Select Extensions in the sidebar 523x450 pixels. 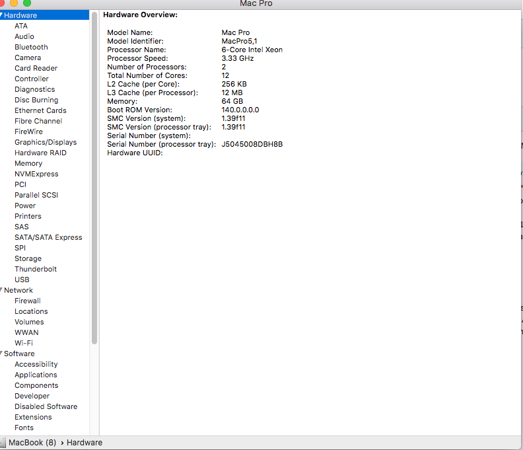[34, 417]
